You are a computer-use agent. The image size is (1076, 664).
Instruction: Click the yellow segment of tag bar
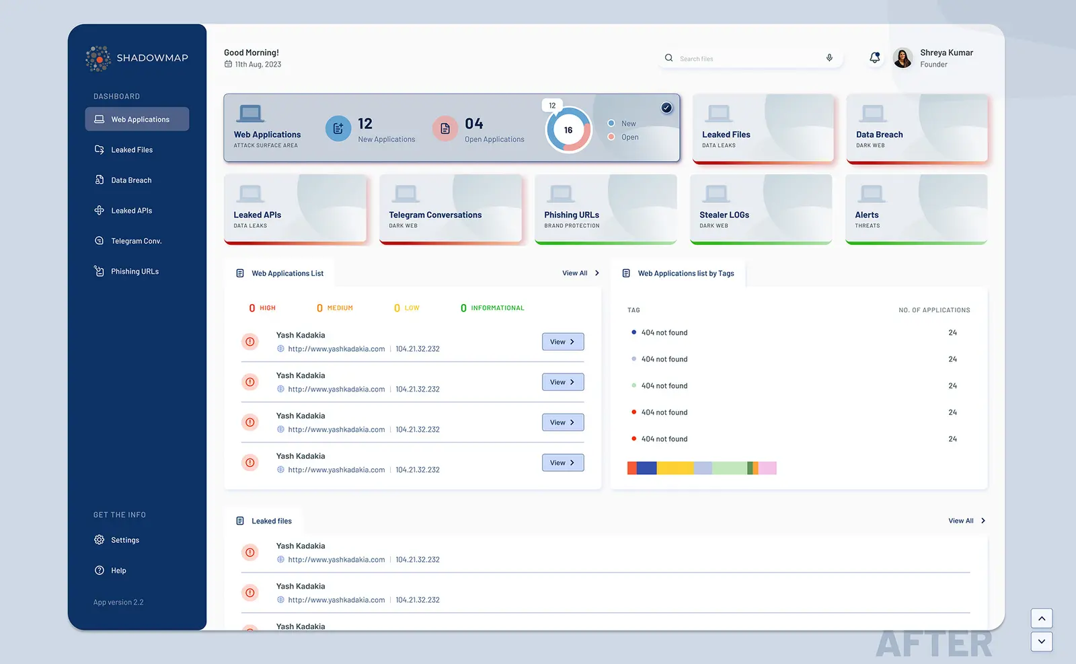tap(675, 468)
